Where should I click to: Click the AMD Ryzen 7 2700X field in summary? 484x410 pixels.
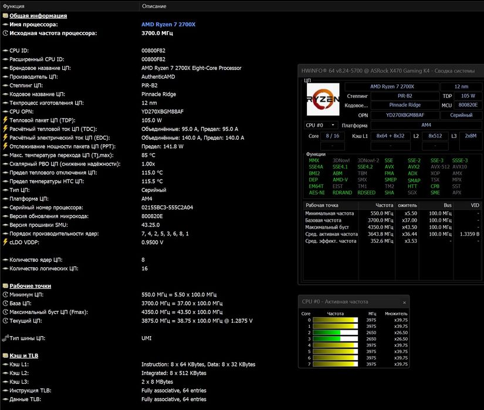(392, 87)
